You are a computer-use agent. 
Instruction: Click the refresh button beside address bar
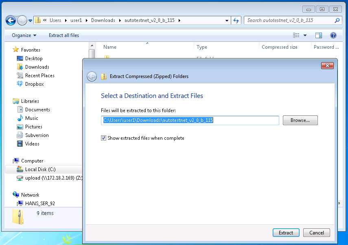(236, 20)
